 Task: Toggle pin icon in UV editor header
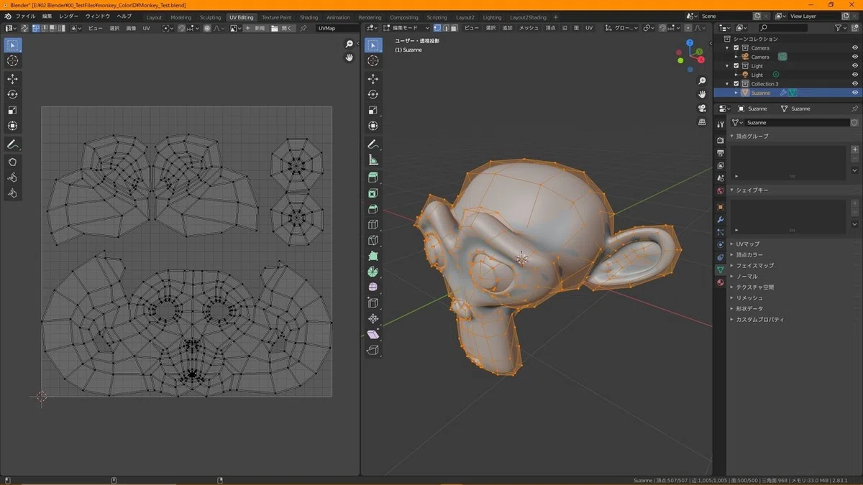point(303,28)
